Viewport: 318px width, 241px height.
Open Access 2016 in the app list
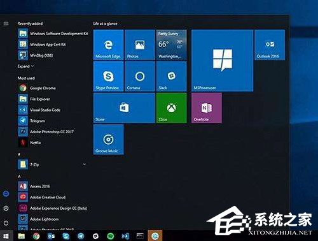point(53,186)
